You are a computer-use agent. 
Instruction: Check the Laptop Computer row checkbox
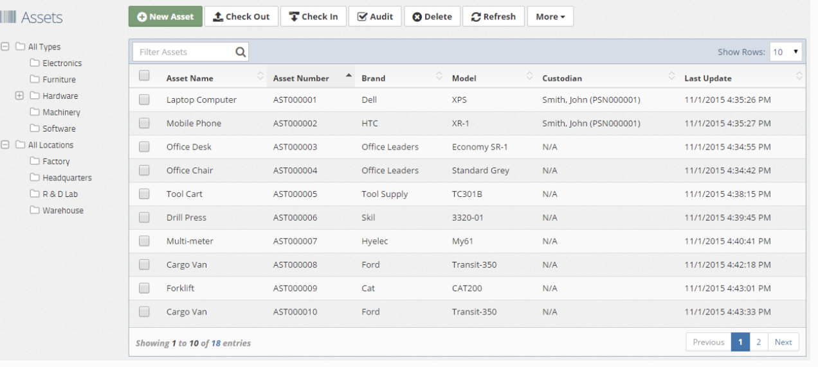coord(144,99)
